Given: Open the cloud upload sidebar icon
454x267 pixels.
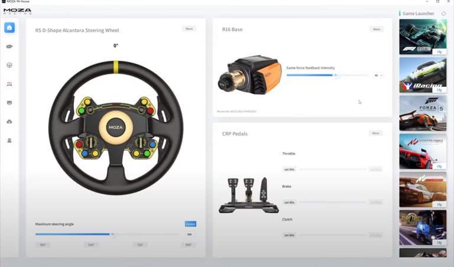Looking at the screenshot, I should [9, 122].
